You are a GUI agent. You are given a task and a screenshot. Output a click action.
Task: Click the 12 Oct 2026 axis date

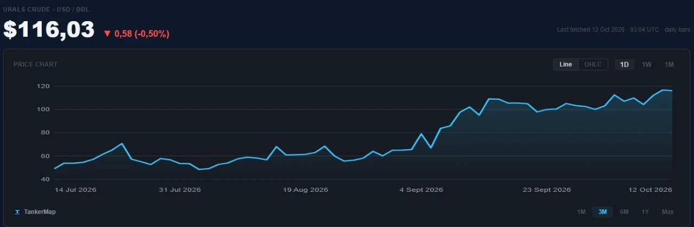[651, 190]
